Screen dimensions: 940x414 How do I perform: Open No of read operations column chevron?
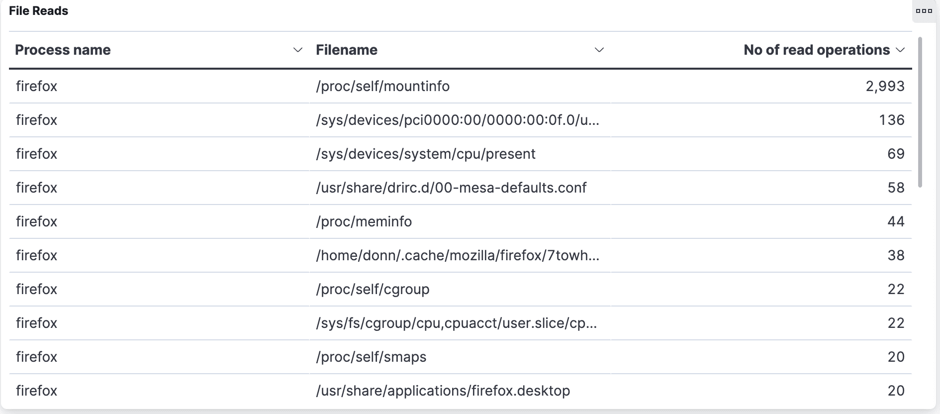pos(900,50)
